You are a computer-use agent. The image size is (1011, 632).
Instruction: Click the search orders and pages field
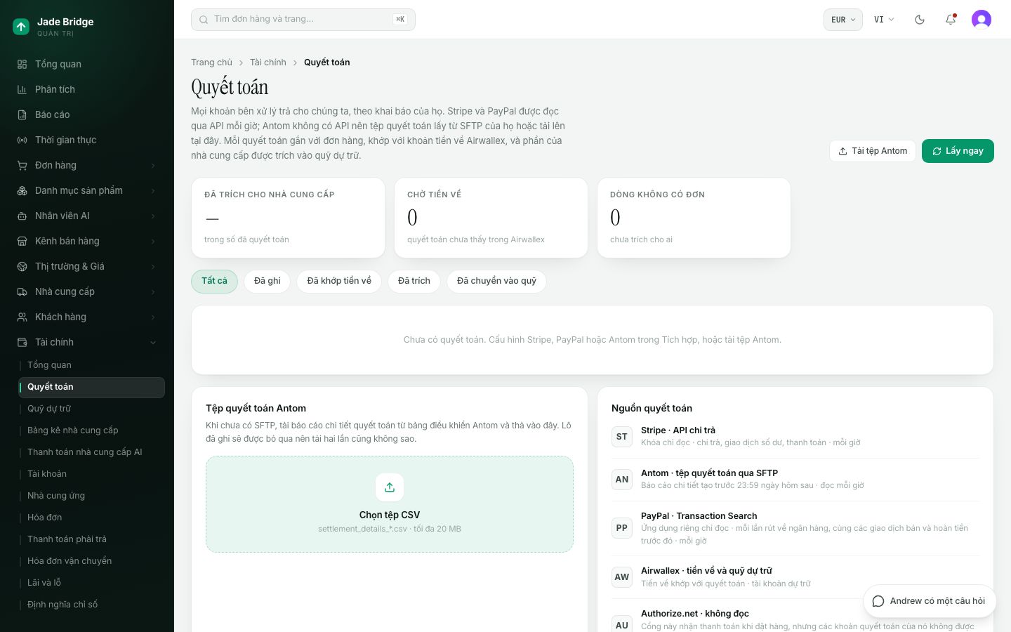point(303,20)
